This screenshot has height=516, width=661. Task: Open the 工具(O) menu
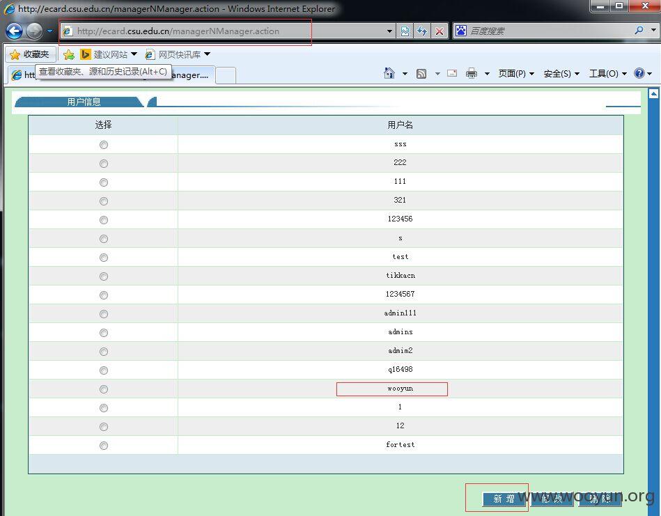point(607,74)
